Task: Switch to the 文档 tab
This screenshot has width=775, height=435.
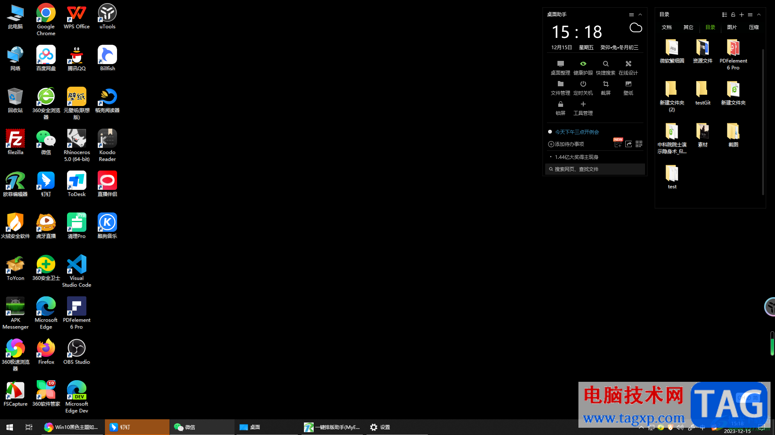Action: coord(667,27)
